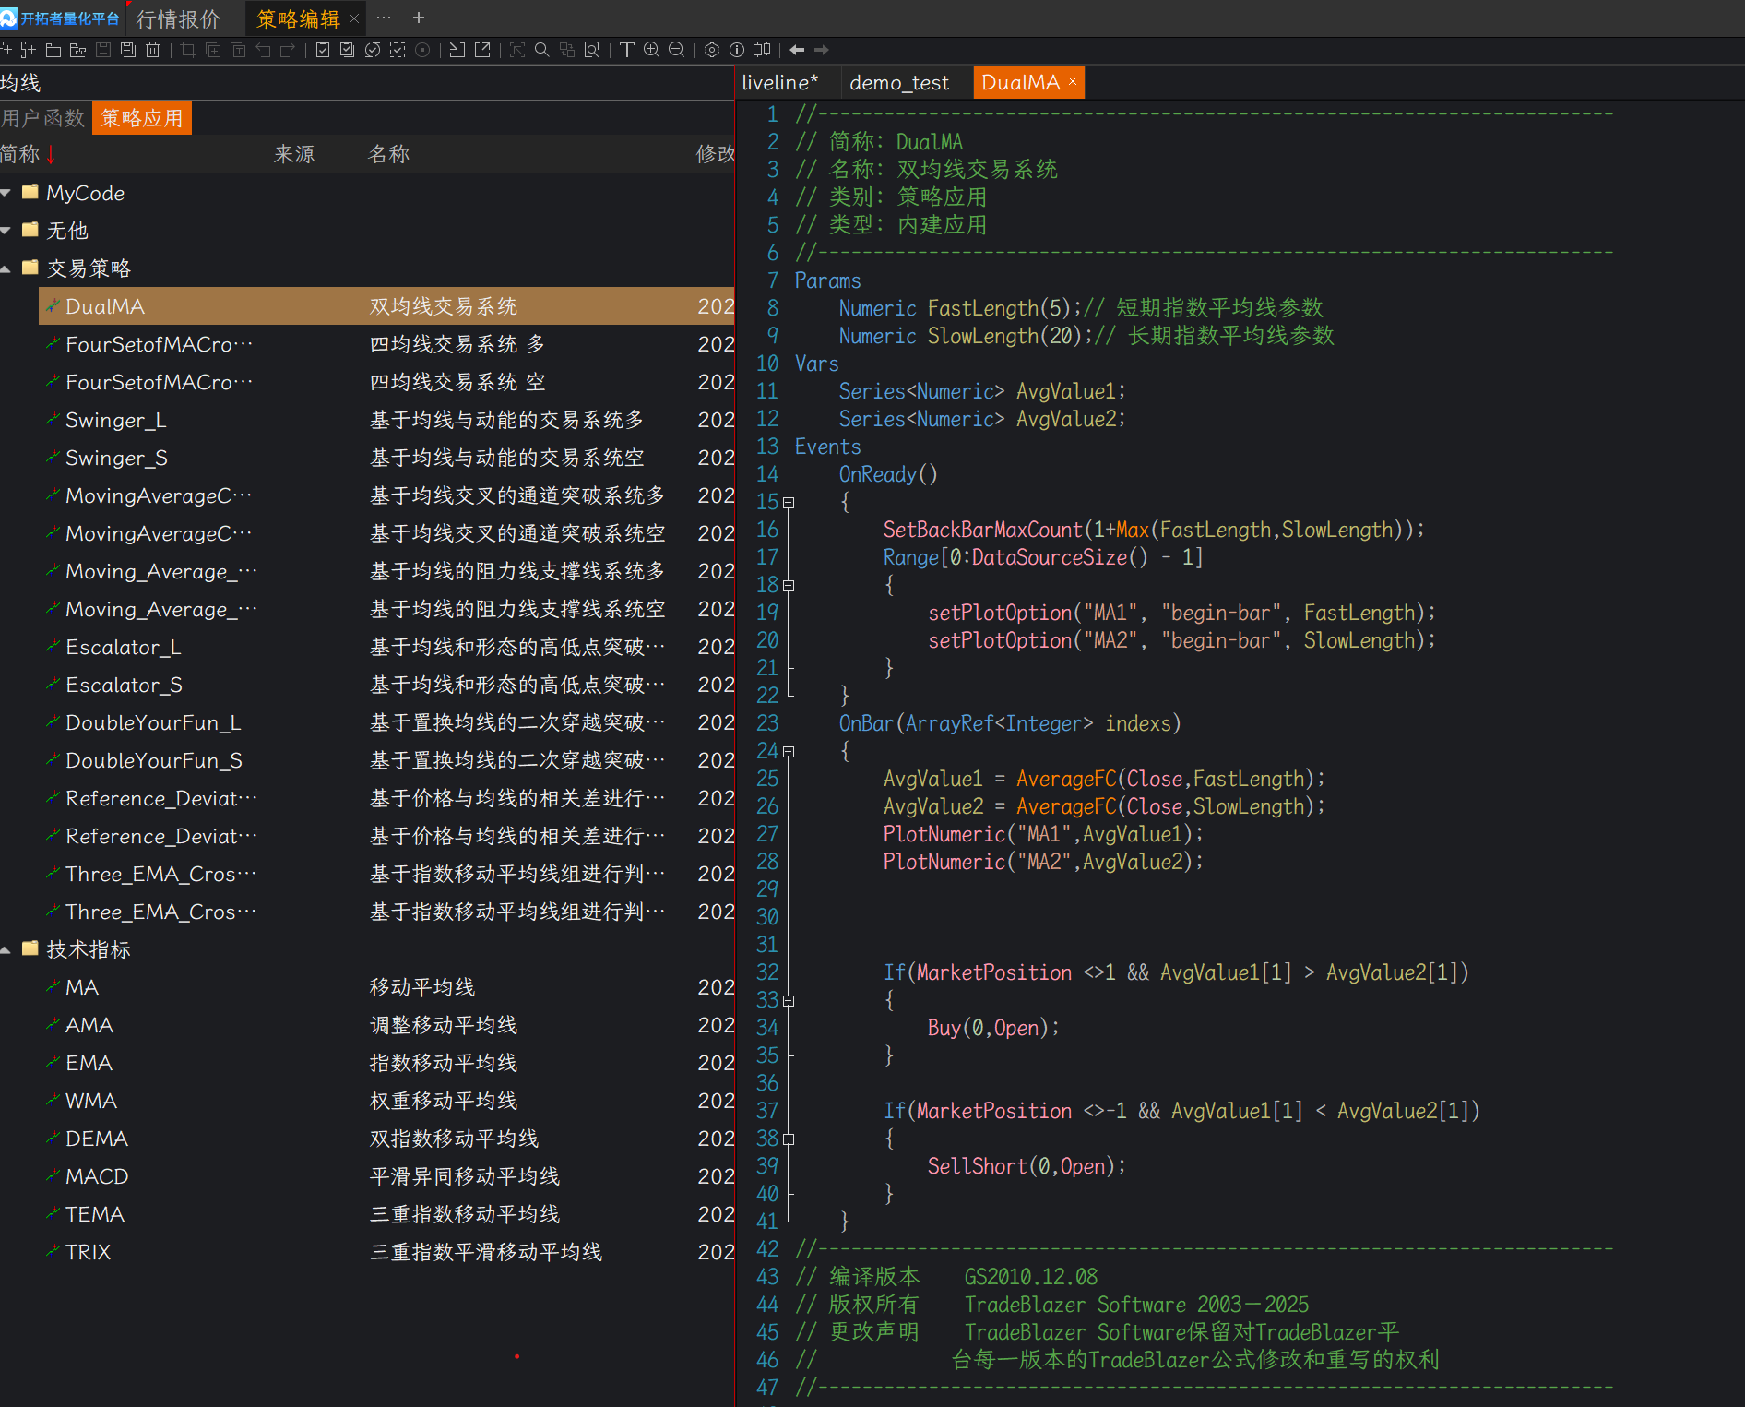Select MACD in the indicator list
The width and height of the screenshot is (1745, 1407).
(97, 1176)
